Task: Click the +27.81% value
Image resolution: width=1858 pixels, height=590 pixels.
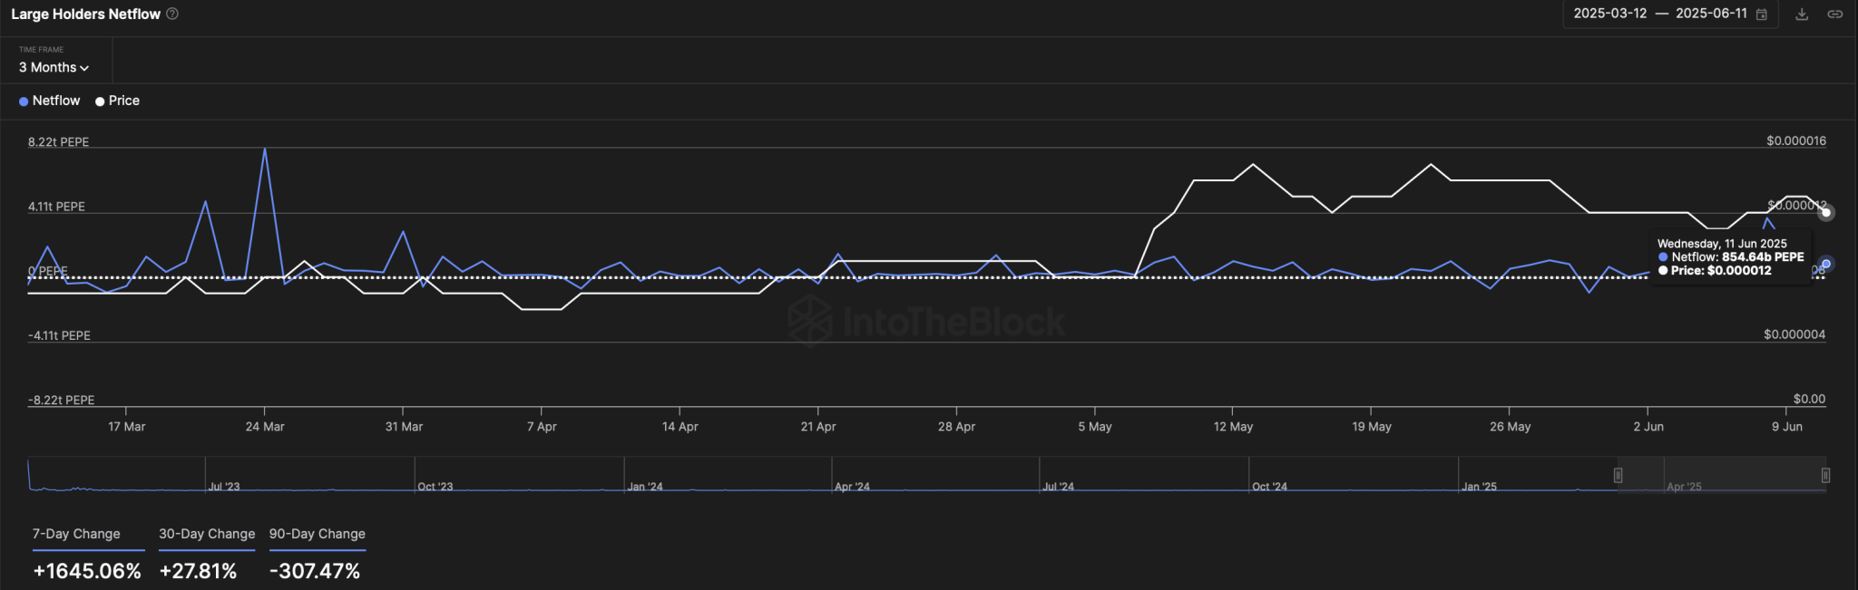Action: click(198, 571)
